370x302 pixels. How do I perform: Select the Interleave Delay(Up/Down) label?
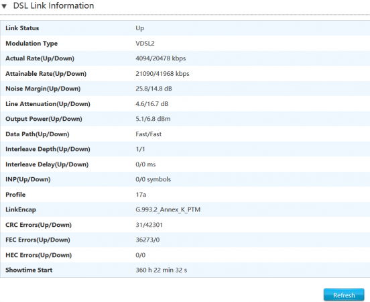tap(47, 164)
